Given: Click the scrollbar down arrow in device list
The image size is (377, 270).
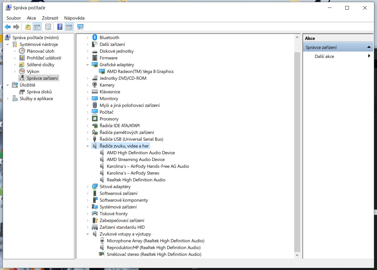Looking at the screenshot, I should click(297, 255).
